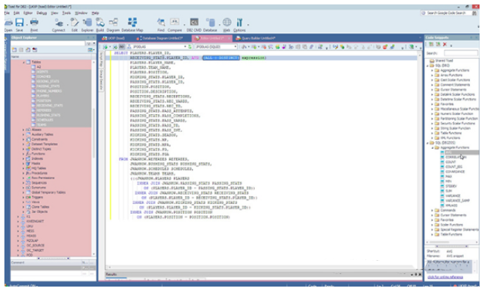Viewport: 484px width, 291px height.
Task: Collapse the Aggregate Functions folder
Action: [432, 148]
